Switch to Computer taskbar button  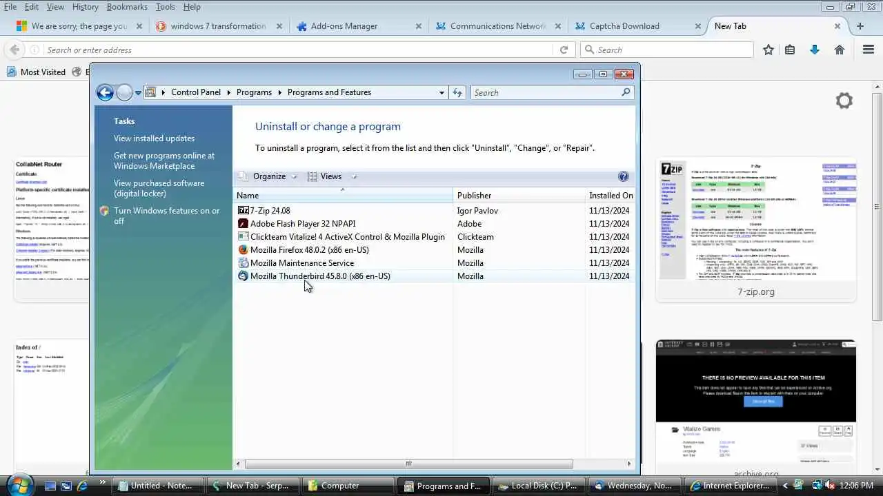click(x=349, y=486)
